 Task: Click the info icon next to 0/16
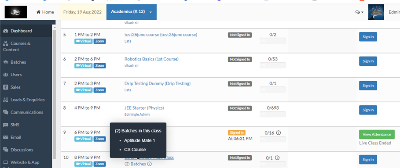279,132
